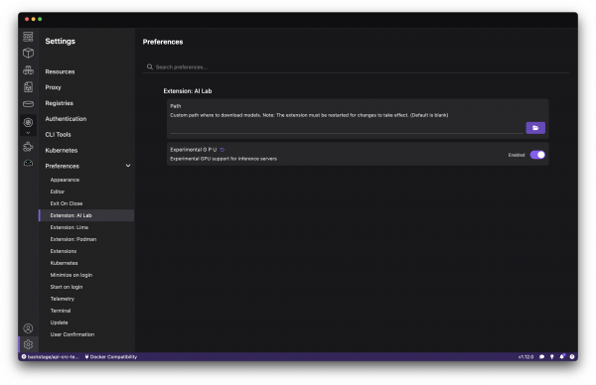Image resolution: width=596 pixels, height=385 pixels.
Task: Click the Docker Compatibility status entry
Action: [111, 357]
